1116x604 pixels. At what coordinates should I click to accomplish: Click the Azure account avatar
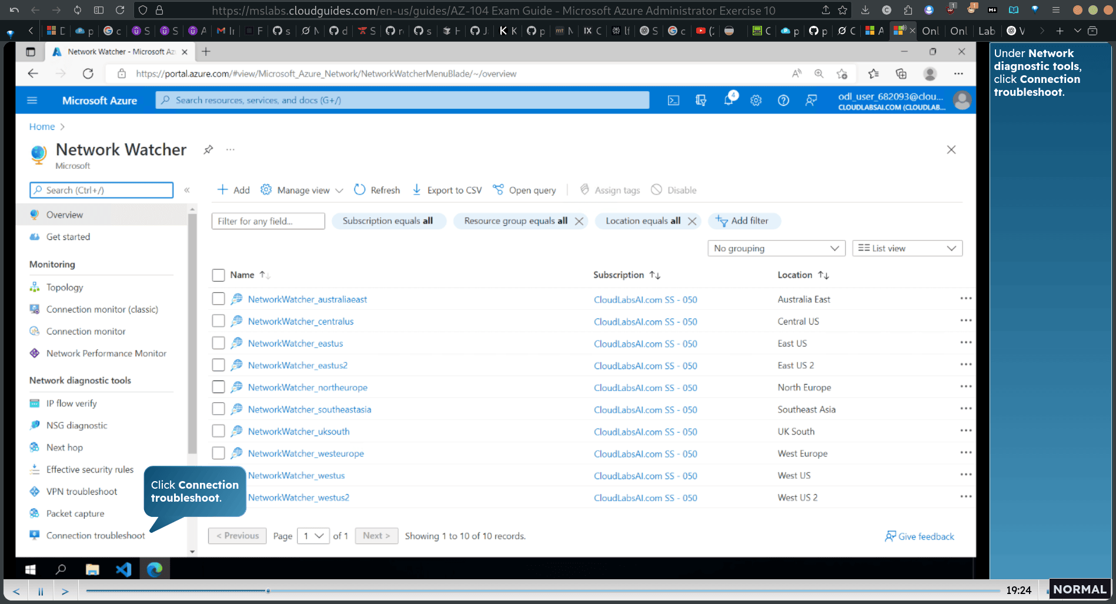pos(962,101)
